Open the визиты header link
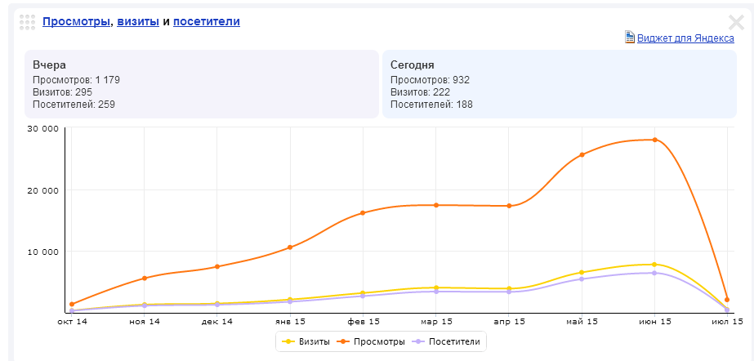The height and width of the screenshot is (361, 754). point(138,21)
